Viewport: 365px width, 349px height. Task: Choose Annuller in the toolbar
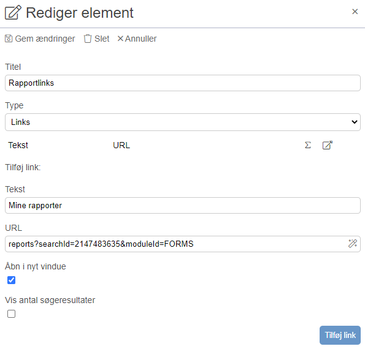point(137,39)
